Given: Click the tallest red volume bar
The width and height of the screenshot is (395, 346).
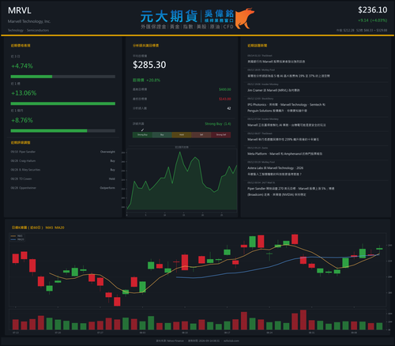Looking at the screenshot, I should coord(303,320).
